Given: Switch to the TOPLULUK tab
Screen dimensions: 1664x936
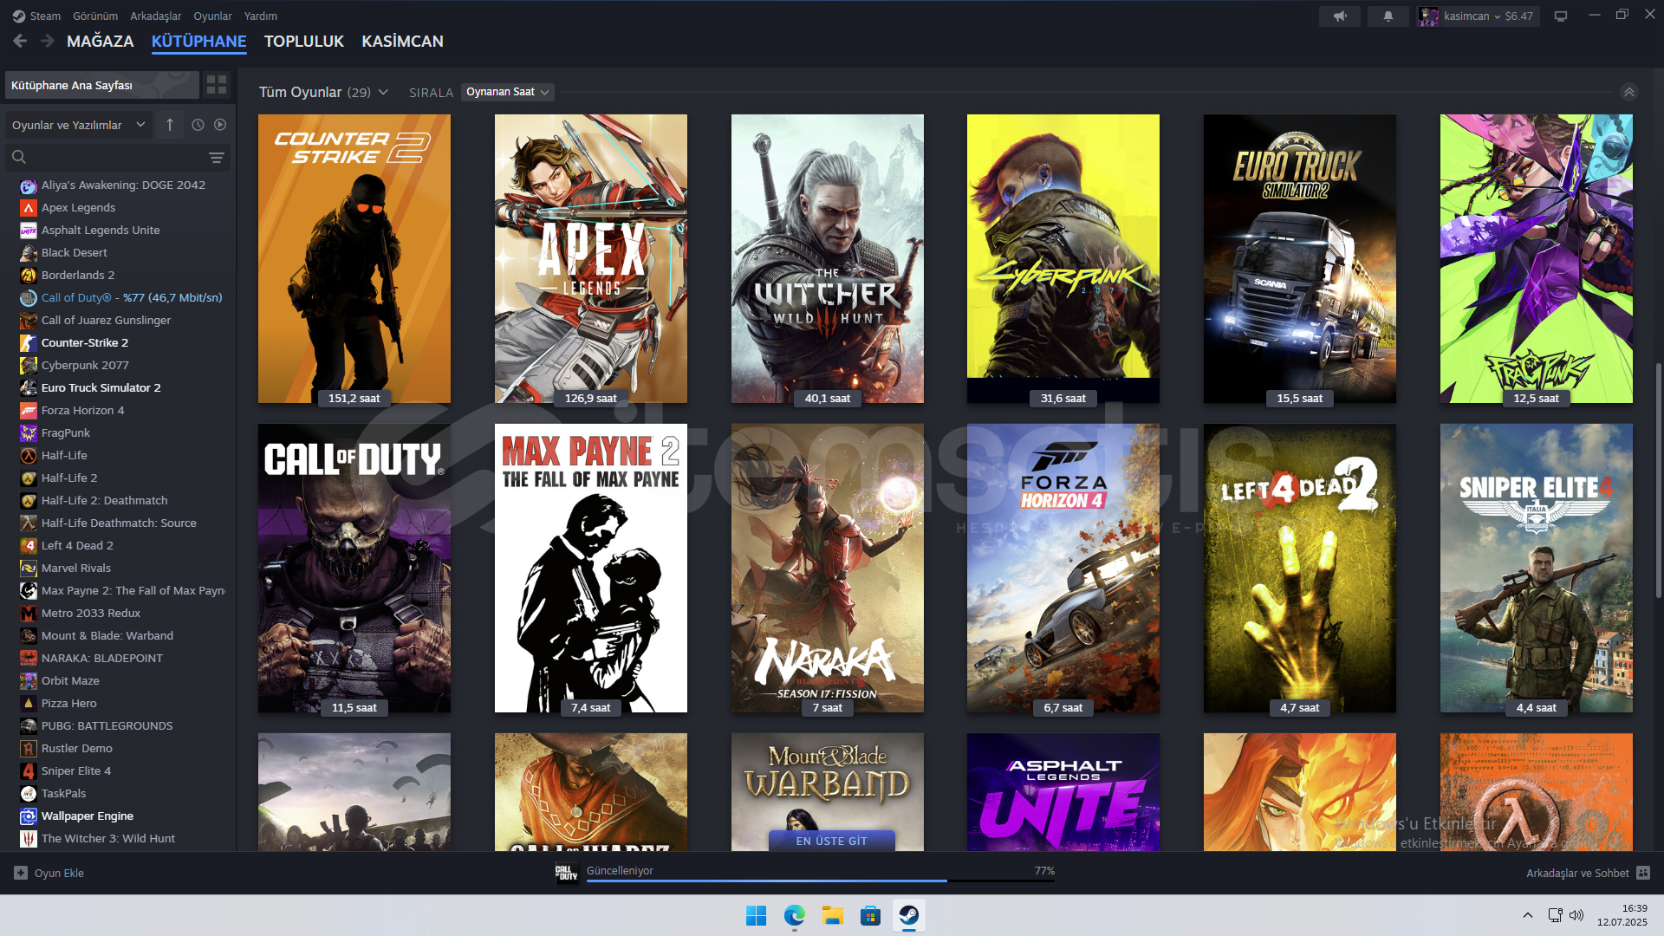Looking at the screenshot, I should coord(304,41).
